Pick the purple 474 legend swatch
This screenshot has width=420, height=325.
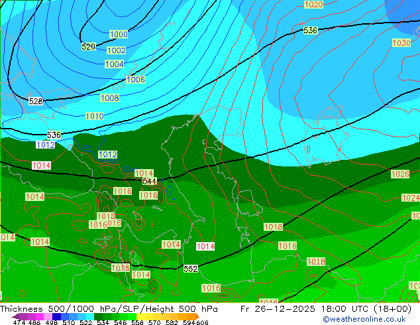point(23,316)
